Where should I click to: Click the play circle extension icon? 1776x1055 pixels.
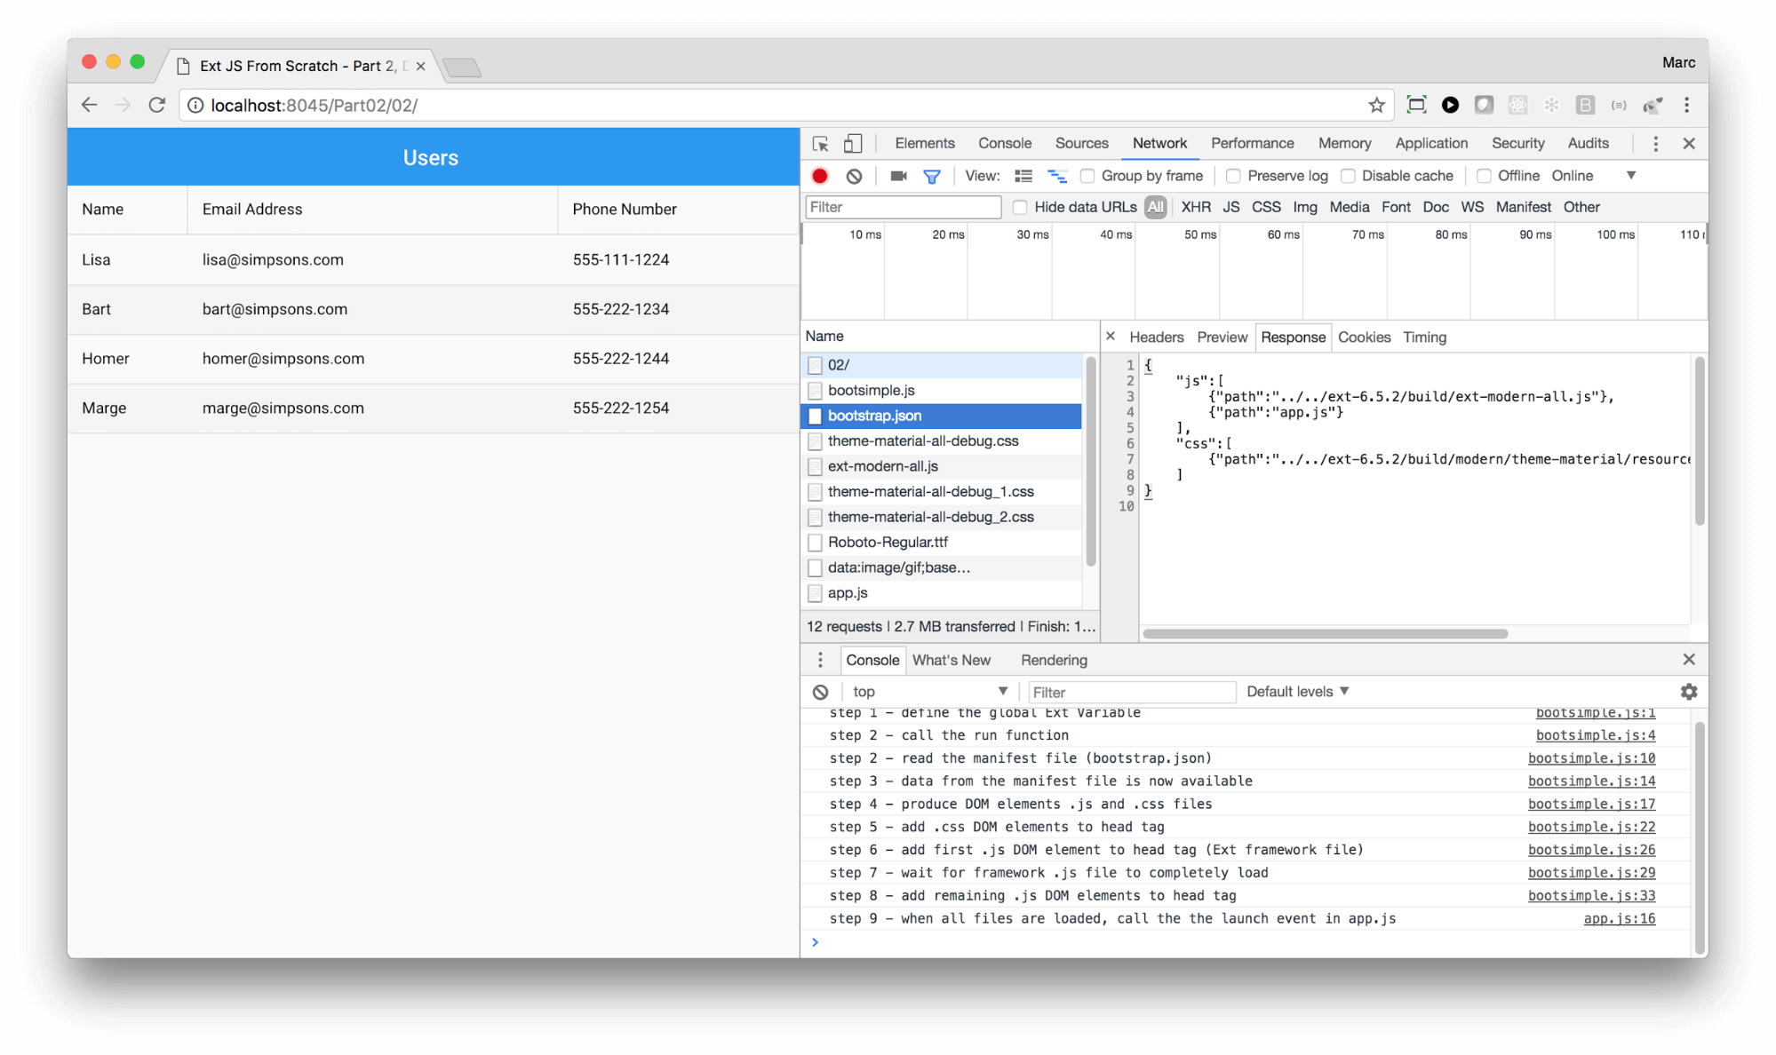(1450, 105)
